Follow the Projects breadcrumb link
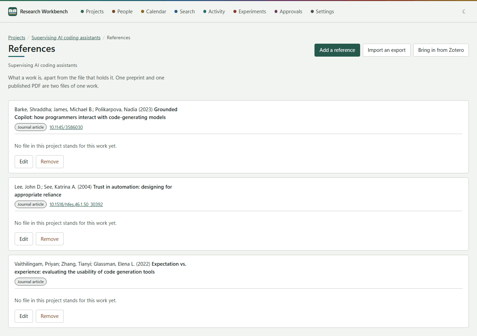This screenshot has height=336, width=477. pyautogui.click(x=17, y=38)
